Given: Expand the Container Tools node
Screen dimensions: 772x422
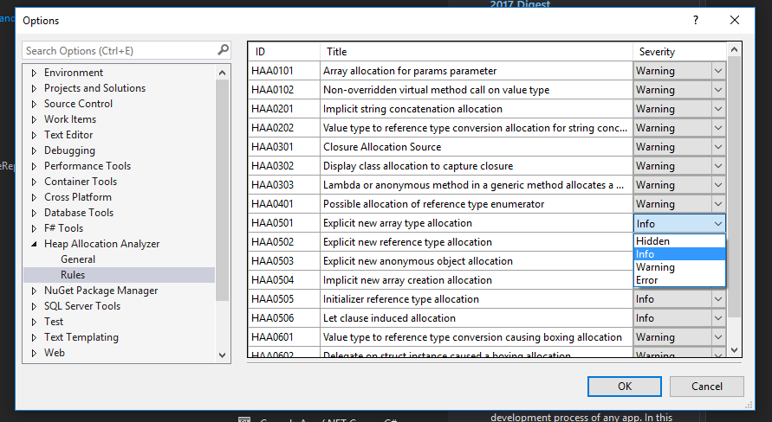Looking at the screenshot, I should coord(34,182).
